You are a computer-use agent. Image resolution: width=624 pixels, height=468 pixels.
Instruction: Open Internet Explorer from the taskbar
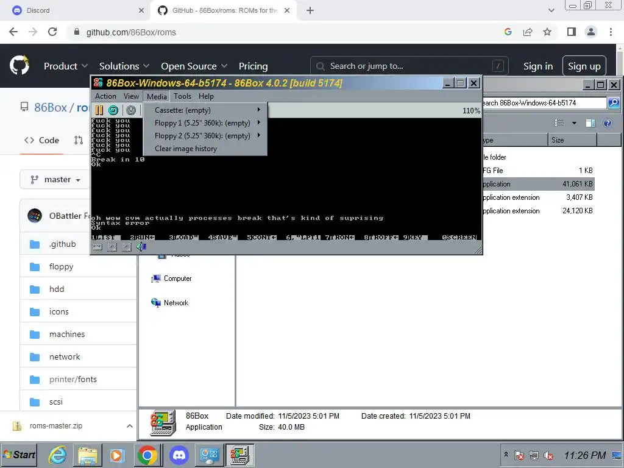[58, 455]
